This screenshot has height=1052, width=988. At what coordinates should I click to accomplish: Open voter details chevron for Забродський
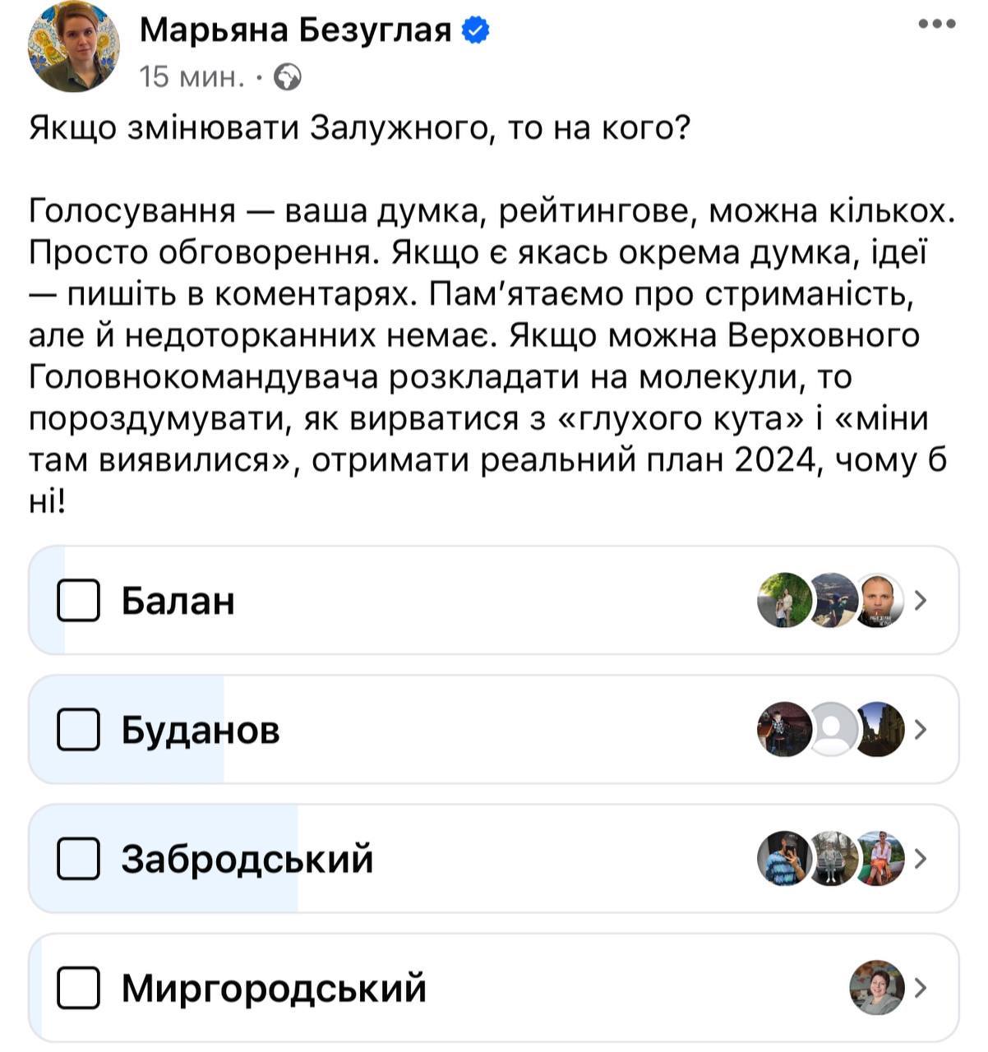tap(921, 857)
